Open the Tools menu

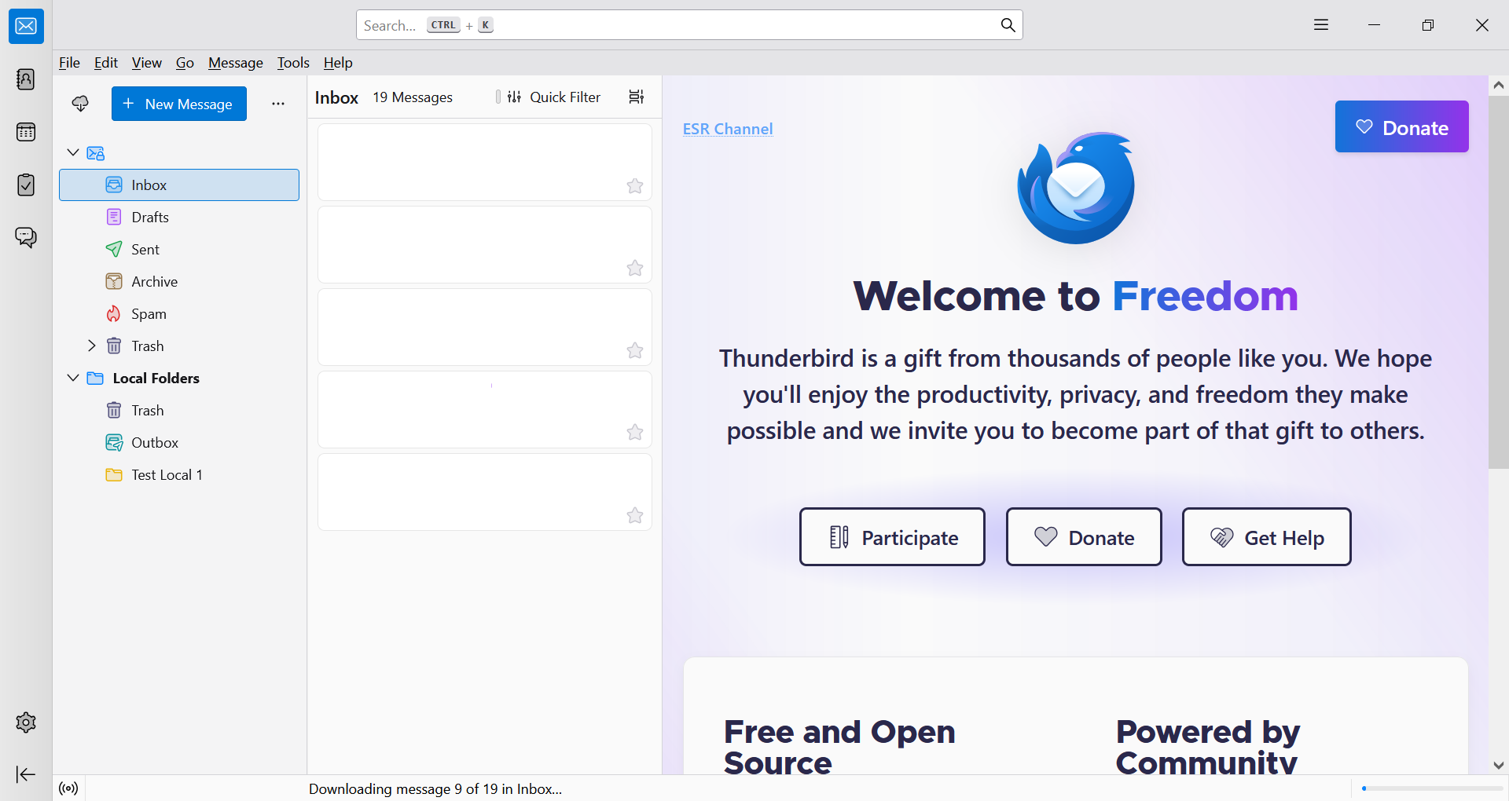[x=293, y=62]
